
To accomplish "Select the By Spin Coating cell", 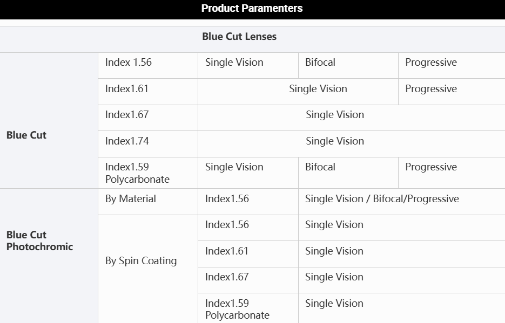I will point(141,261).
